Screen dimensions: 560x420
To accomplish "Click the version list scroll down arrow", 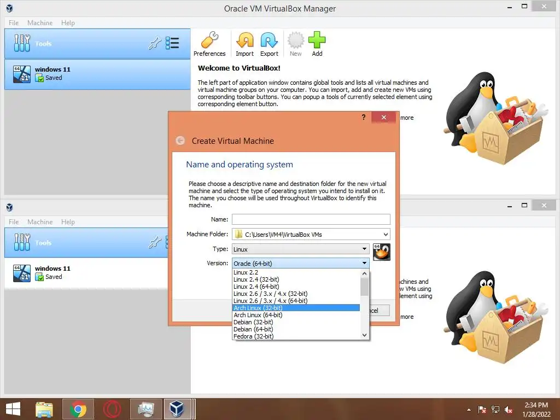I will pos(364,335).
